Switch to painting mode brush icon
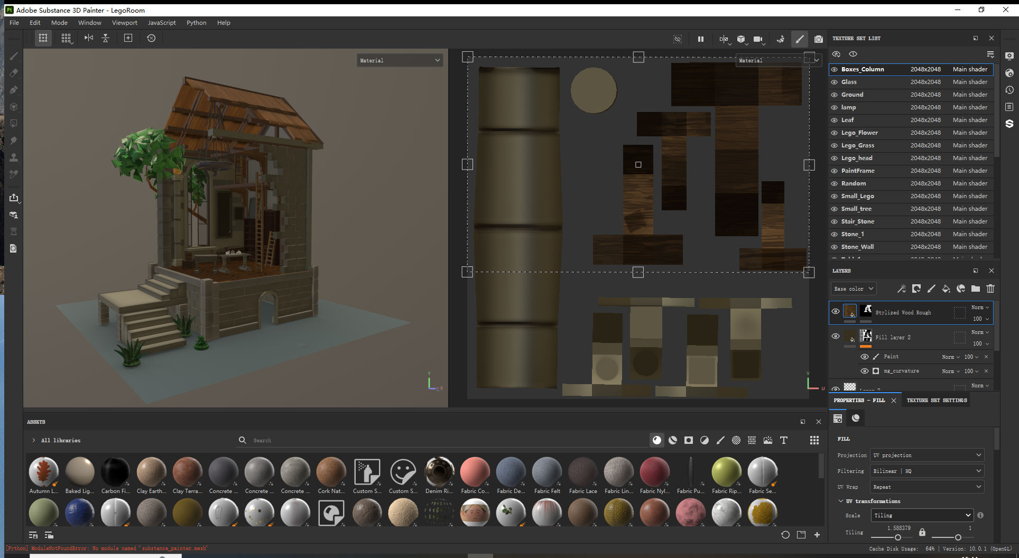The height and width of the screenshot is (558, 1019). 800,39
